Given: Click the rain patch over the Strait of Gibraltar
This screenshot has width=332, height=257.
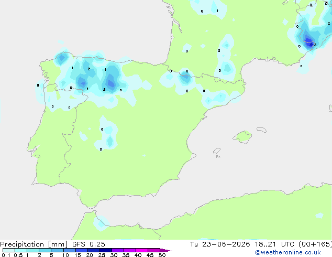Looking at the screenshot, I should [x=101, y=223].
